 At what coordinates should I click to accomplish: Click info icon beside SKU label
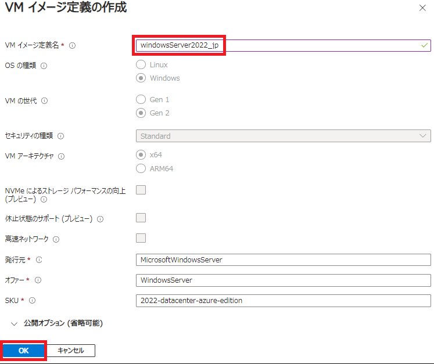tap(32, 300)
